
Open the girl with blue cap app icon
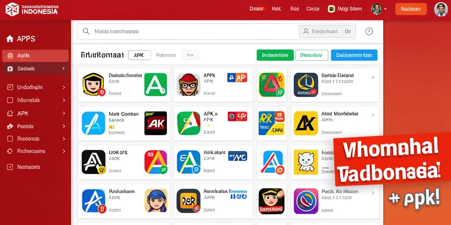click(155, 200)
